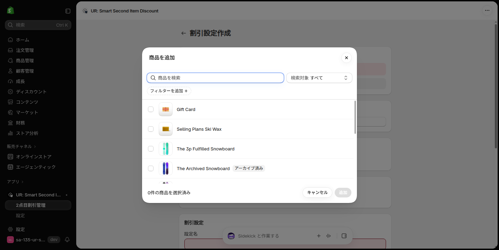The width and height of the screenshot is (499, 250).
Task: Click the Gift Card product thumbnail
Action: (x=166, y=109)
